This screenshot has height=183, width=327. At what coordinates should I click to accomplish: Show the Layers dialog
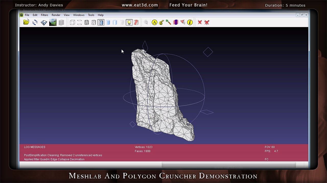(x=61, y=22)
